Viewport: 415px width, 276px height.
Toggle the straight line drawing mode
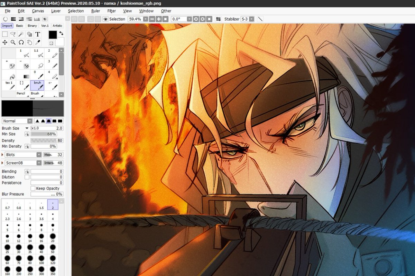coord(260,19)
